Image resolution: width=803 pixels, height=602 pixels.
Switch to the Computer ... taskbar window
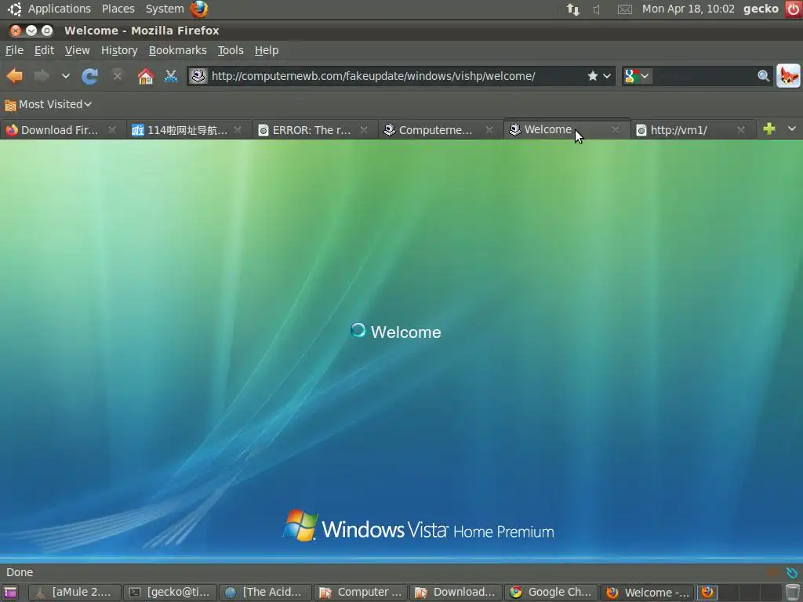pos(361,593)
